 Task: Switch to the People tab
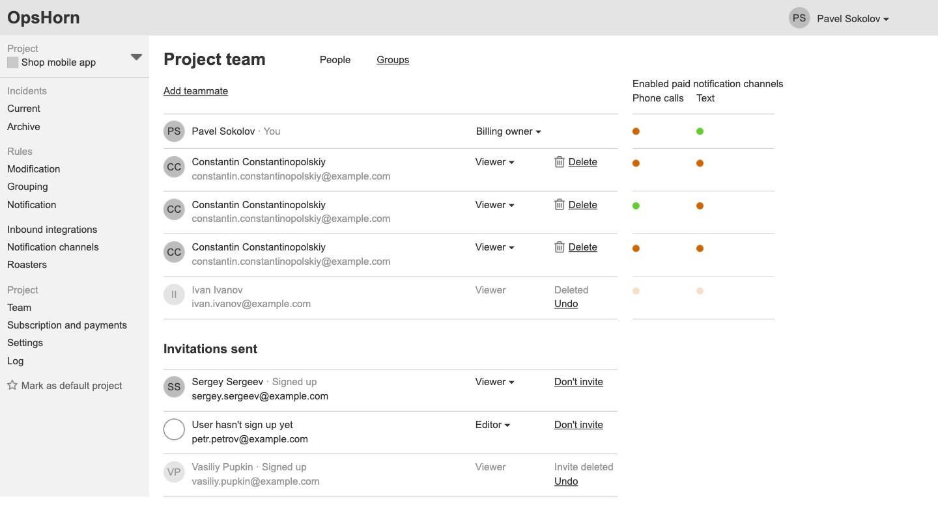(335, 60)
